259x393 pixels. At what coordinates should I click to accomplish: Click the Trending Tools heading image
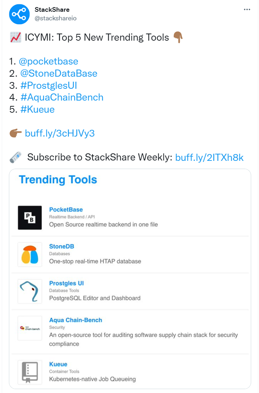[x=58, y=179]
